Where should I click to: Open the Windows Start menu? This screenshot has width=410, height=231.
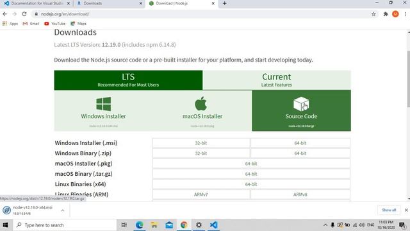(x=6, y=225)
